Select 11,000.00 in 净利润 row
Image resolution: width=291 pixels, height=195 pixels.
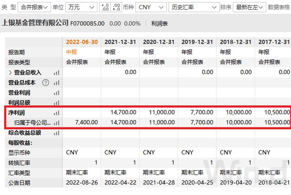point(162,112)
